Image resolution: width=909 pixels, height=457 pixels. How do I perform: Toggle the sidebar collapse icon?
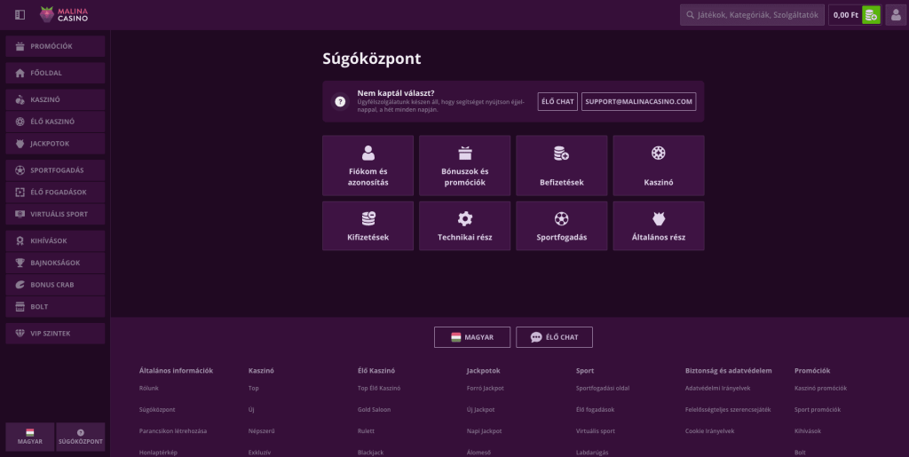pyautogui.click(x=20, y=14)
